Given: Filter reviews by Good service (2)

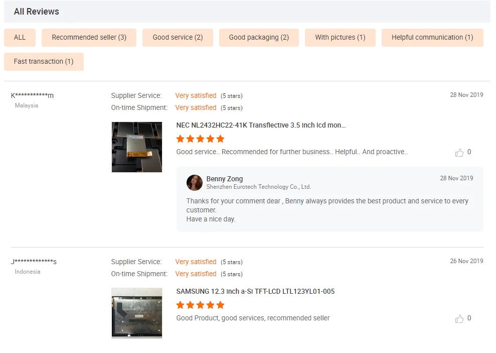Looking at the screenshot, I should [x=178, y=37].
